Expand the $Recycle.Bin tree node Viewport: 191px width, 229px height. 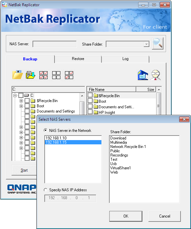pyautogui.click(x=21, y=101)
